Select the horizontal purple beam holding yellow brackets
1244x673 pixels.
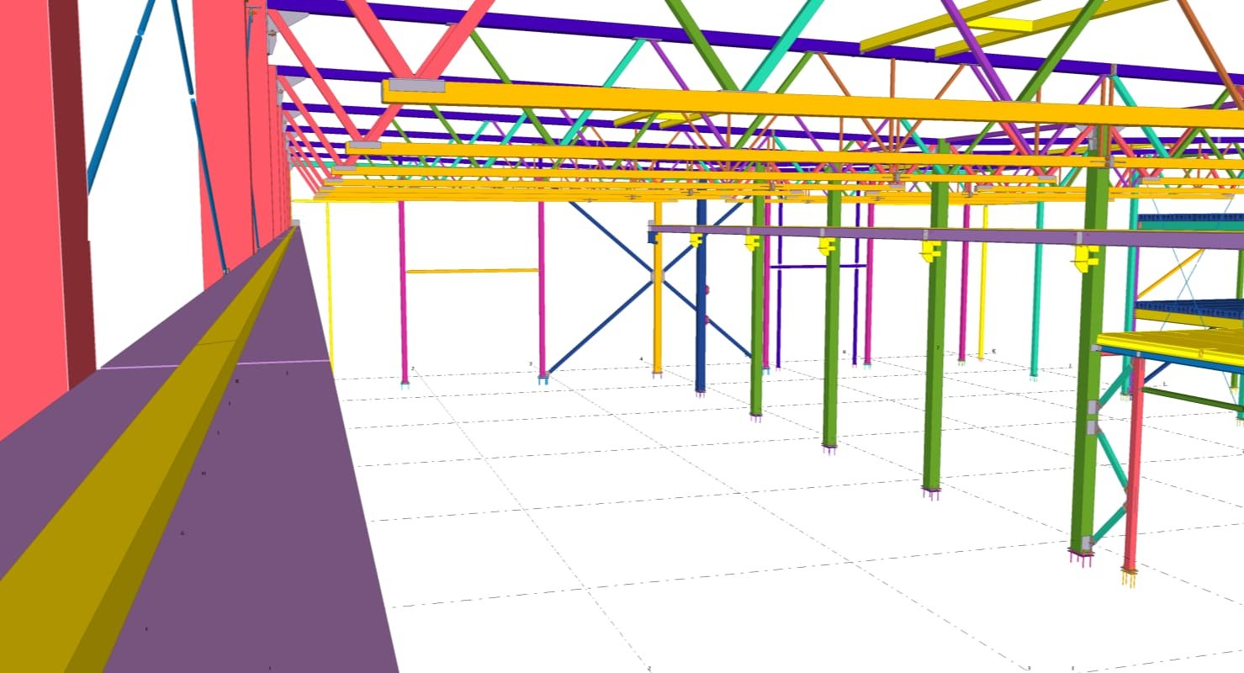tap(883, 233)
